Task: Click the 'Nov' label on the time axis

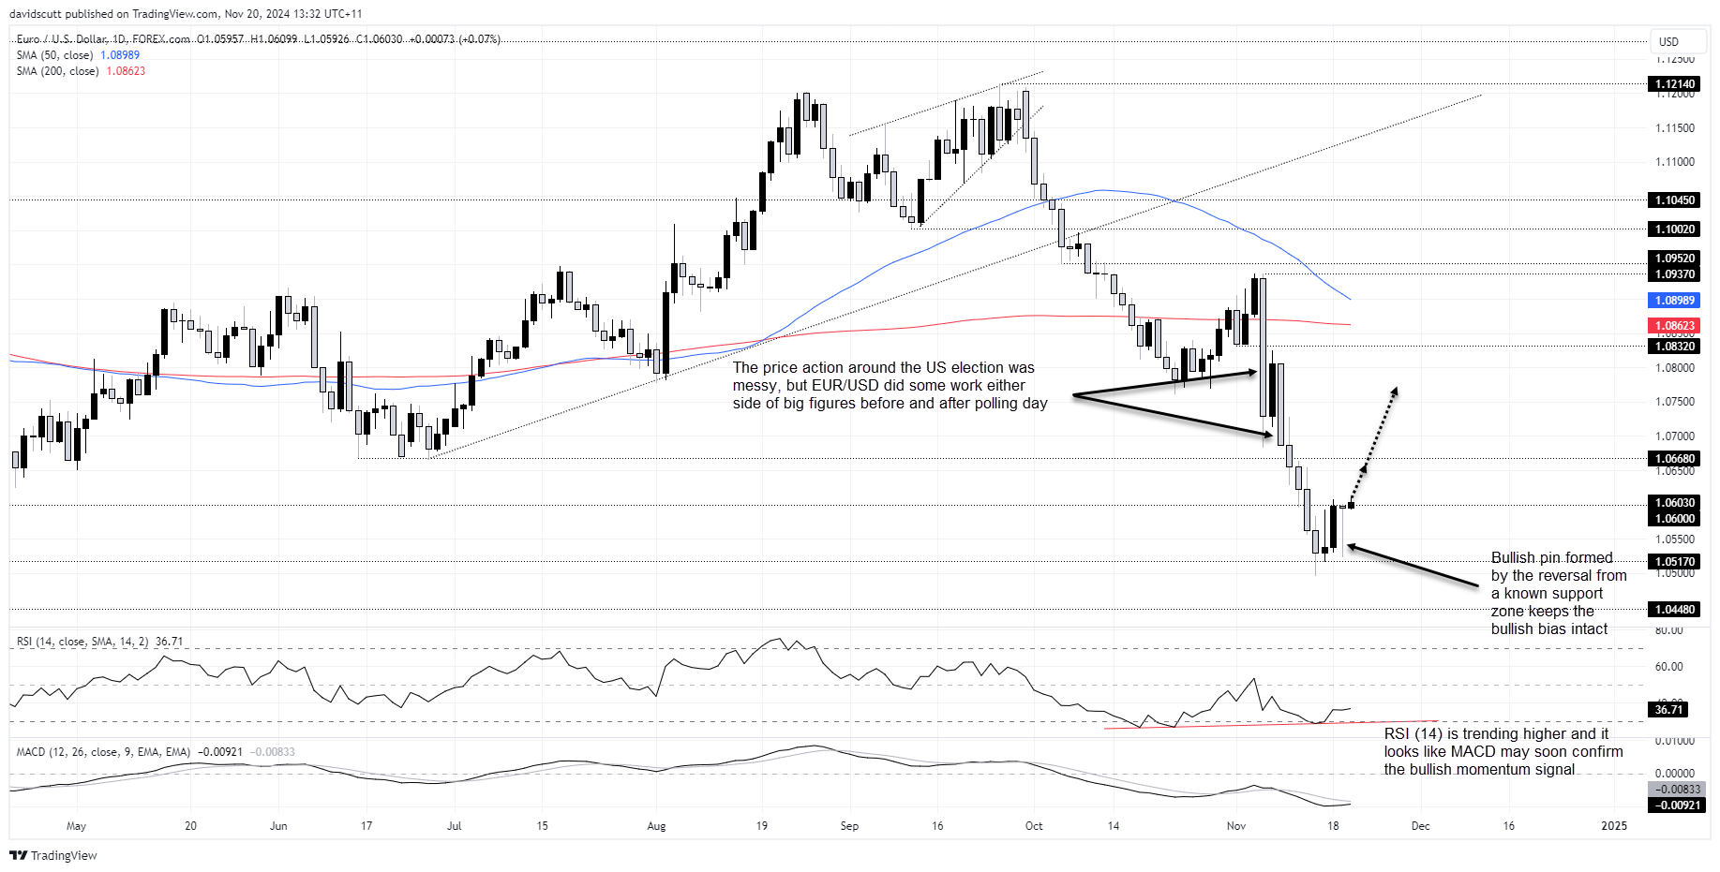Action: pyautogui.click(x=1236, y=826)
